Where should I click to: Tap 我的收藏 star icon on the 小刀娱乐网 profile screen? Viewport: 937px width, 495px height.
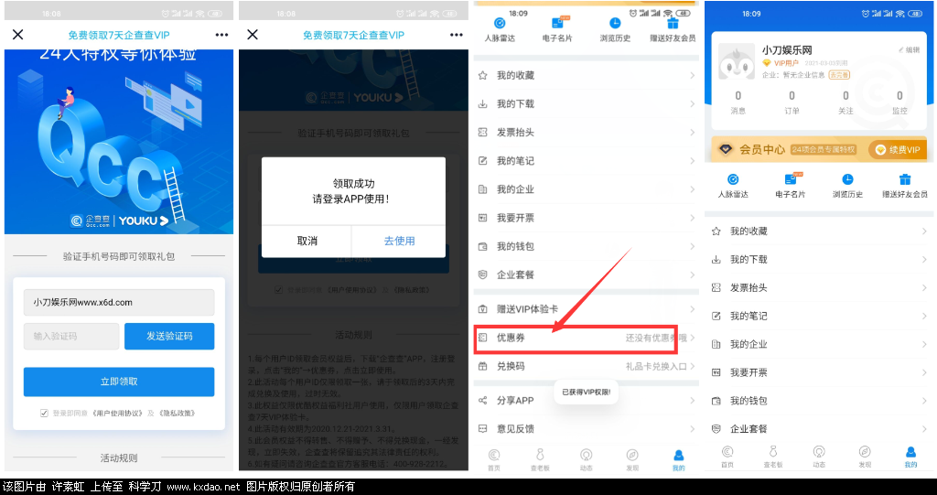click(716, 231)
